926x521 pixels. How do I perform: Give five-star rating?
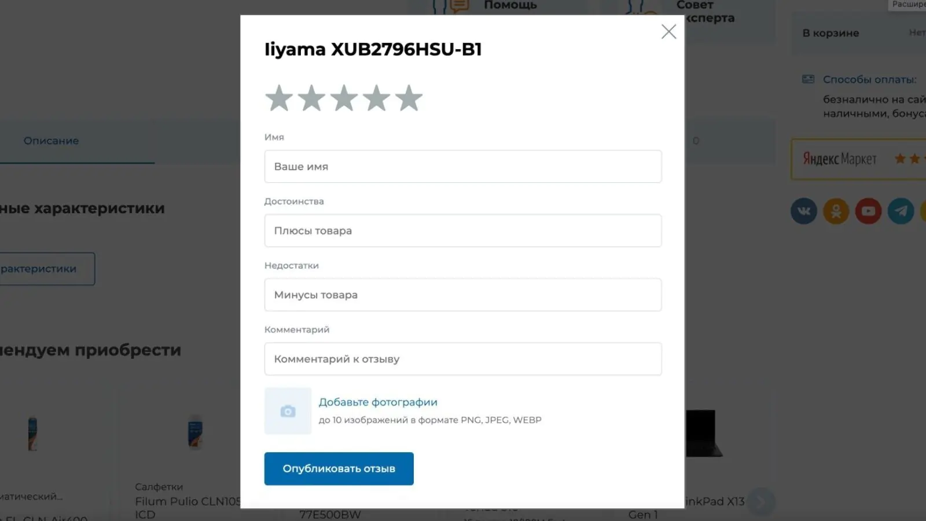pos(409,98)
